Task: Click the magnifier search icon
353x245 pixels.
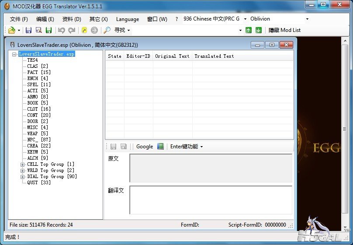Action: tap(107, 30)
